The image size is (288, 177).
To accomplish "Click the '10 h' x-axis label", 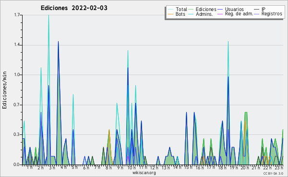I will [x=132, y=167].
